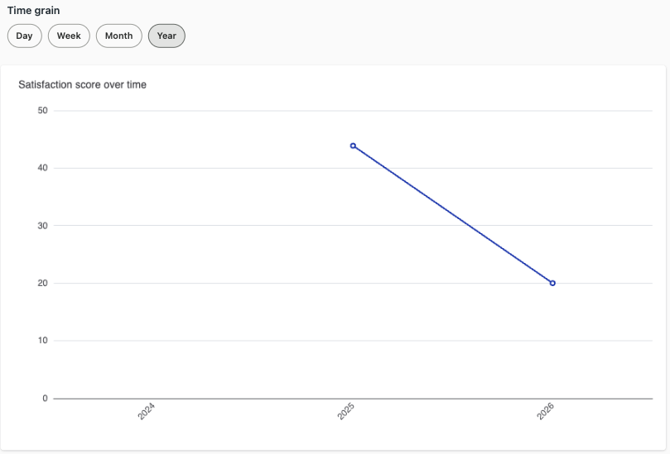Click the horizontal gridline at 50
The height and width of the screenshot is (454, 670).
(x=354, y=111)
